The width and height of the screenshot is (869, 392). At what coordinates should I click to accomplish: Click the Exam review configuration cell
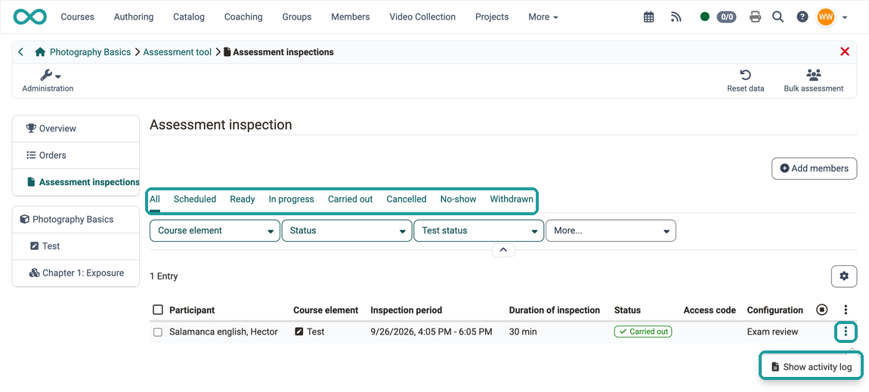pos(772,332)
